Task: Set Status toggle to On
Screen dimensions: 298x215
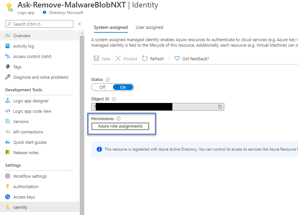Action: pyautogui.click(x=123, y=87)
